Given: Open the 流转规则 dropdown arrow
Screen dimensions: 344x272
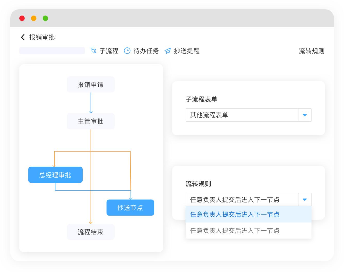Looking at the screenshot, I should coord(305,199).
